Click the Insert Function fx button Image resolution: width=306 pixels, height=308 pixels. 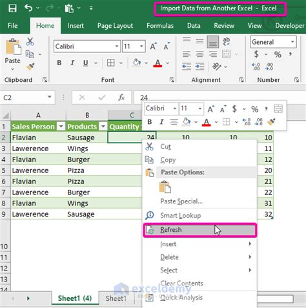point(121,98)
